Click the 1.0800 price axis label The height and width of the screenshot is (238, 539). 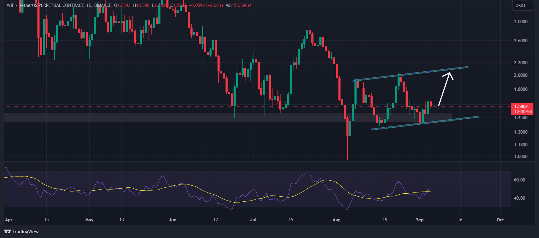click(x=521, y=156)
